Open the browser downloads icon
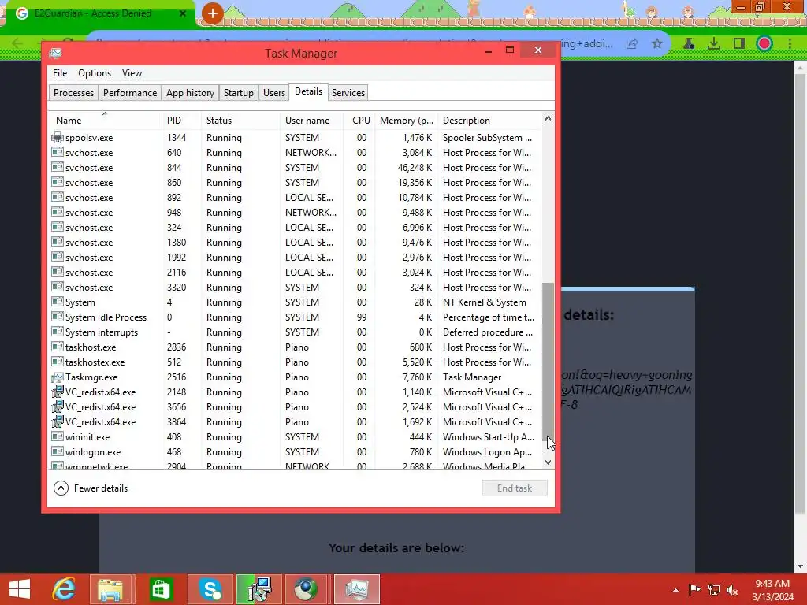Screen dimensions: 807x605 coord(714,44)
